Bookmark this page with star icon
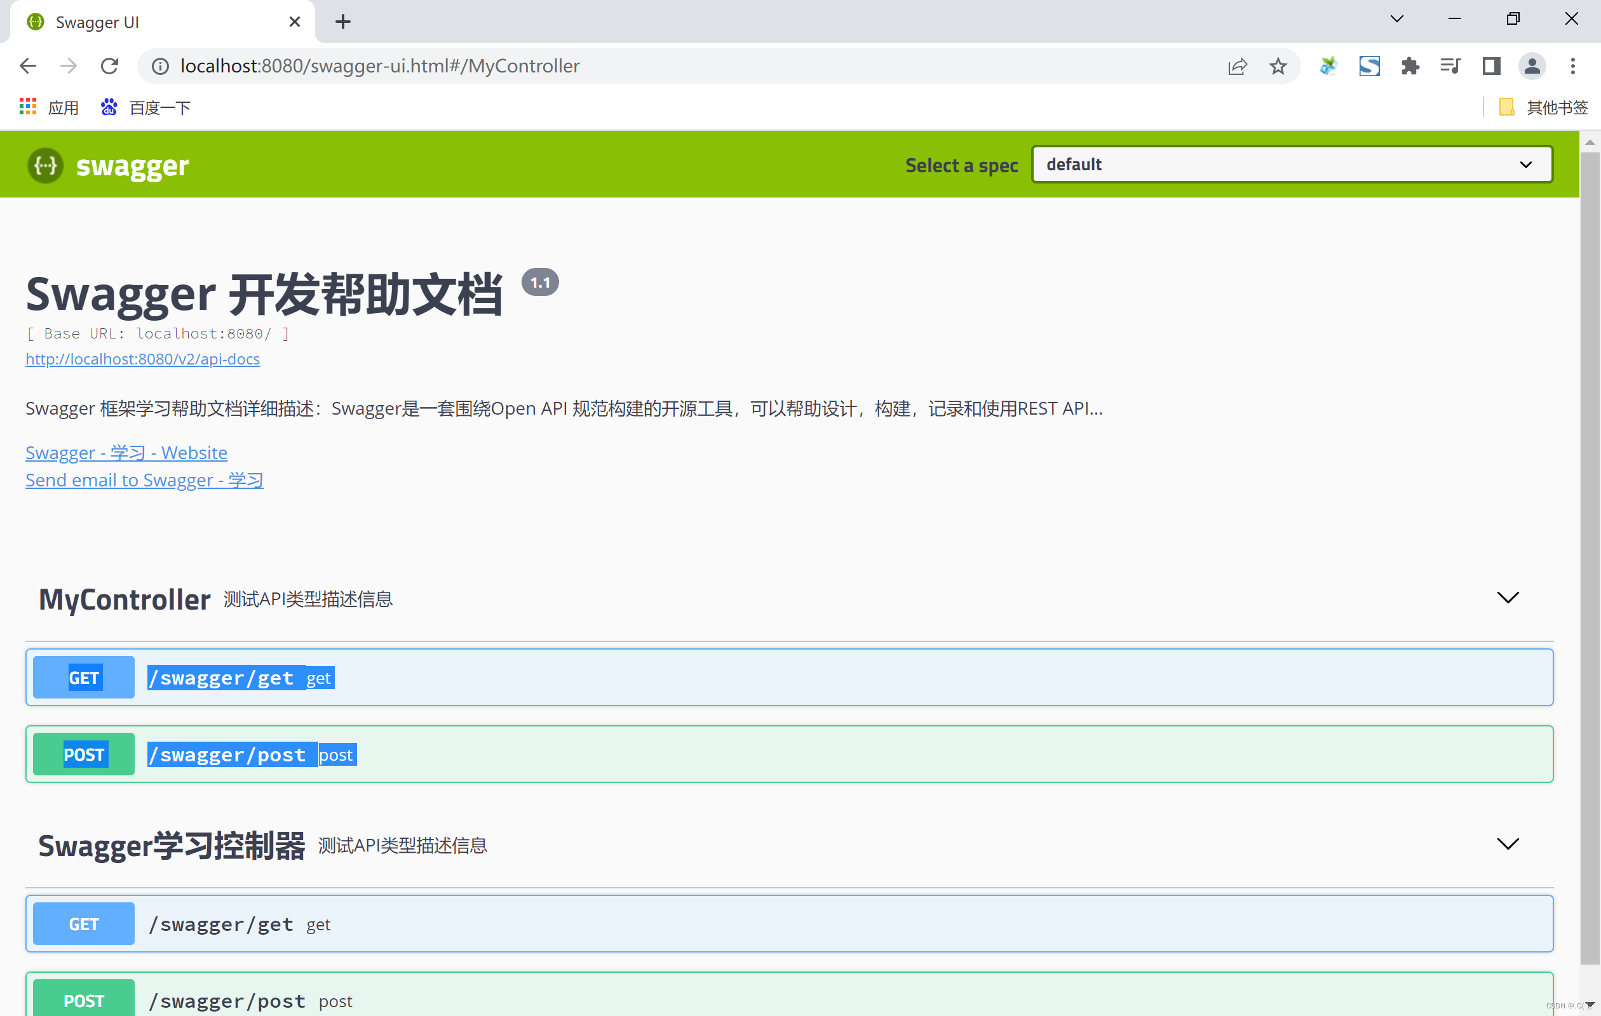Screen dimensions: 1601x1016 pos(1278,66)
